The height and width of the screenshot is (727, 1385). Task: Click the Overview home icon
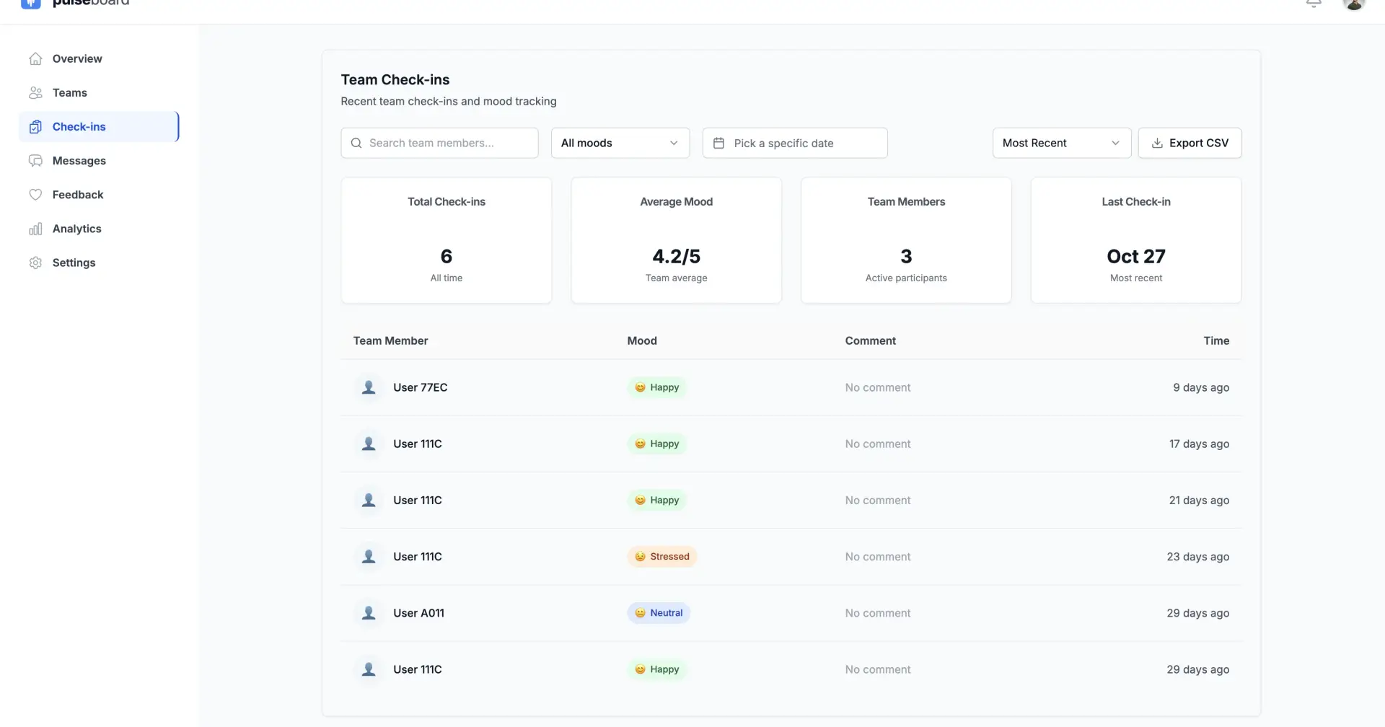coord(35,59)
